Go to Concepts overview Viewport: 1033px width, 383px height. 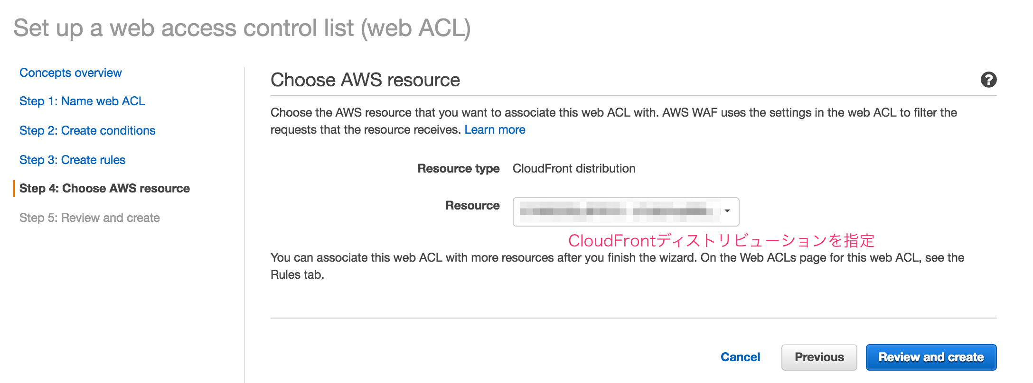70,73
